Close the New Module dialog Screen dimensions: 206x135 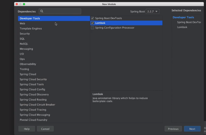17,4
